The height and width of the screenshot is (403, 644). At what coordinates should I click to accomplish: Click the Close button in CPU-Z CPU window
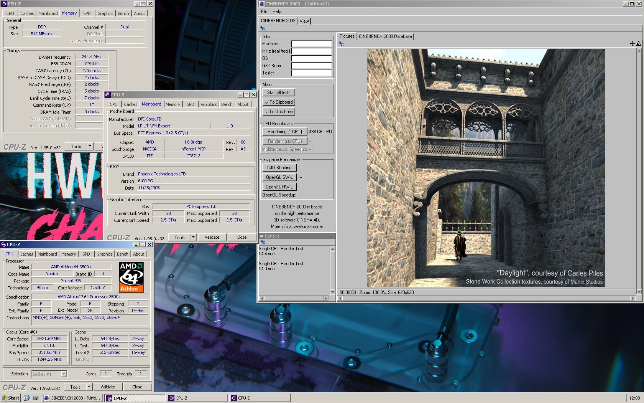(137, 387)
